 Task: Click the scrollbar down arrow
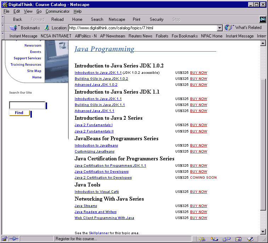point(263,231)
